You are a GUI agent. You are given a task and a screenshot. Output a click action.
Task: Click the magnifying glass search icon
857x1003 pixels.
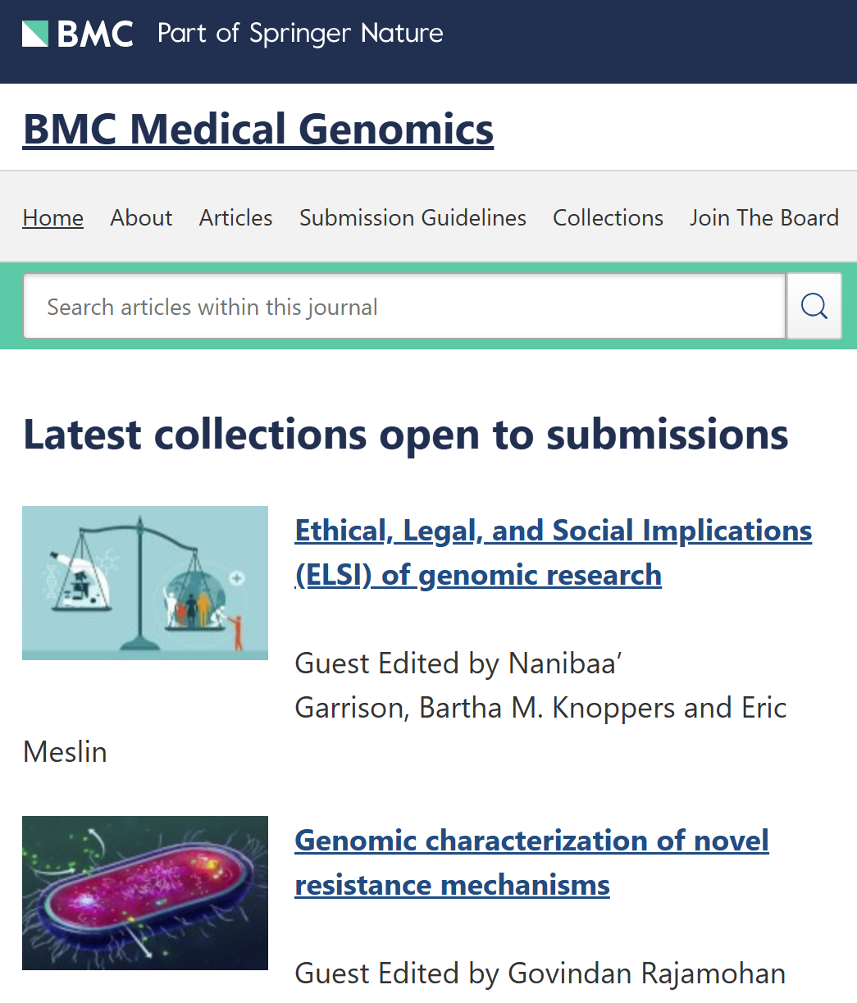(x=814, y=306)
